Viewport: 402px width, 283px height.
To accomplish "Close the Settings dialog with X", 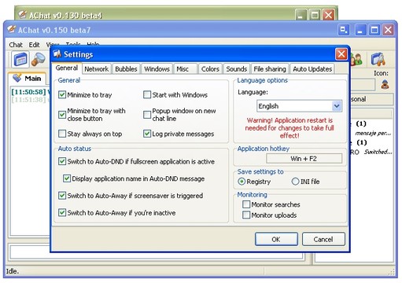I will (341, 54).
